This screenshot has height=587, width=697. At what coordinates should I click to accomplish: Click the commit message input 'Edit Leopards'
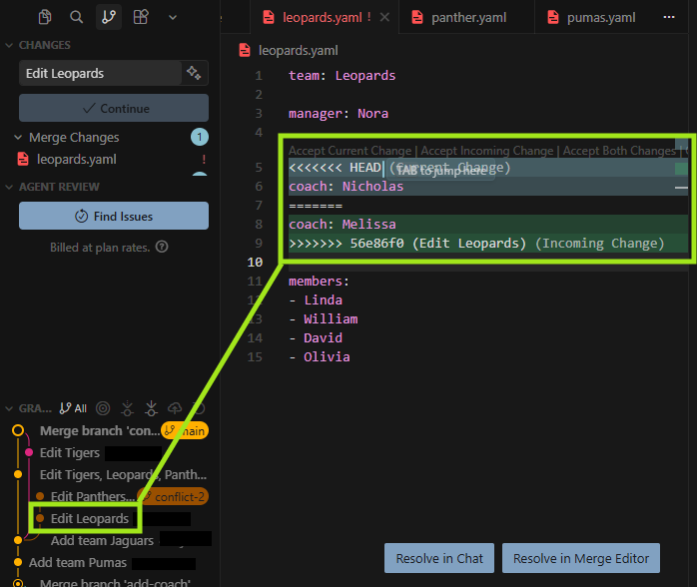[100, 73]
